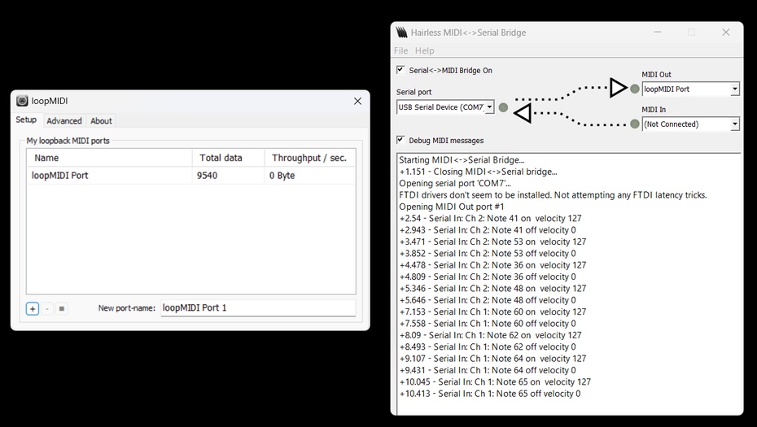The height and width of the screenshot is (427, 757).
Task: Click the Total data column header
Action: click(229, 158)
